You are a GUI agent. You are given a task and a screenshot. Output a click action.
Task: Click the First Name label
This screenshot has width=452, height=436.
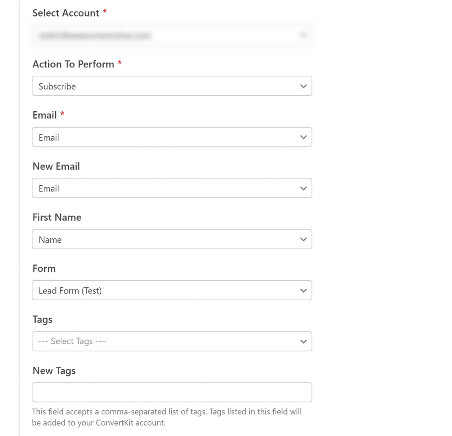point(57,218)
